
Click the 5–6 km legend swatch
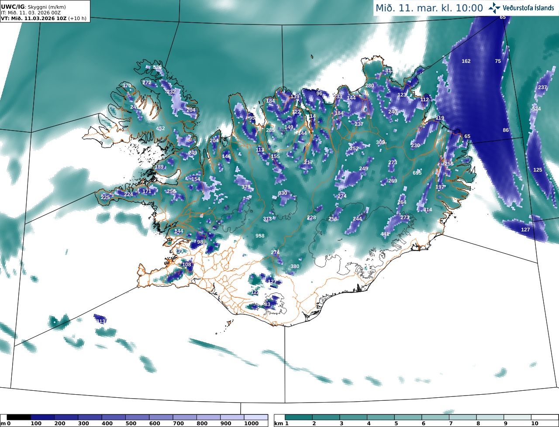tap(408, 417)
